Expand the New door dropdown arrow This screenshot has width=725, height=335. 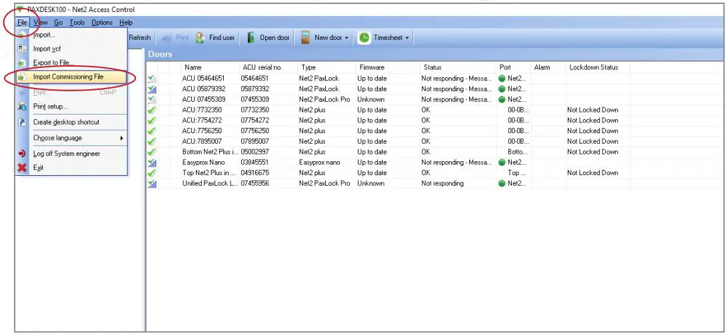[x=347, y=38]
